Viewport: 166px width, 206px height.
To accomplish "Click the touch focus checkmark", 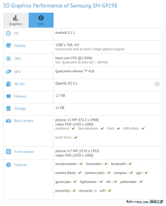I will 76,137.
